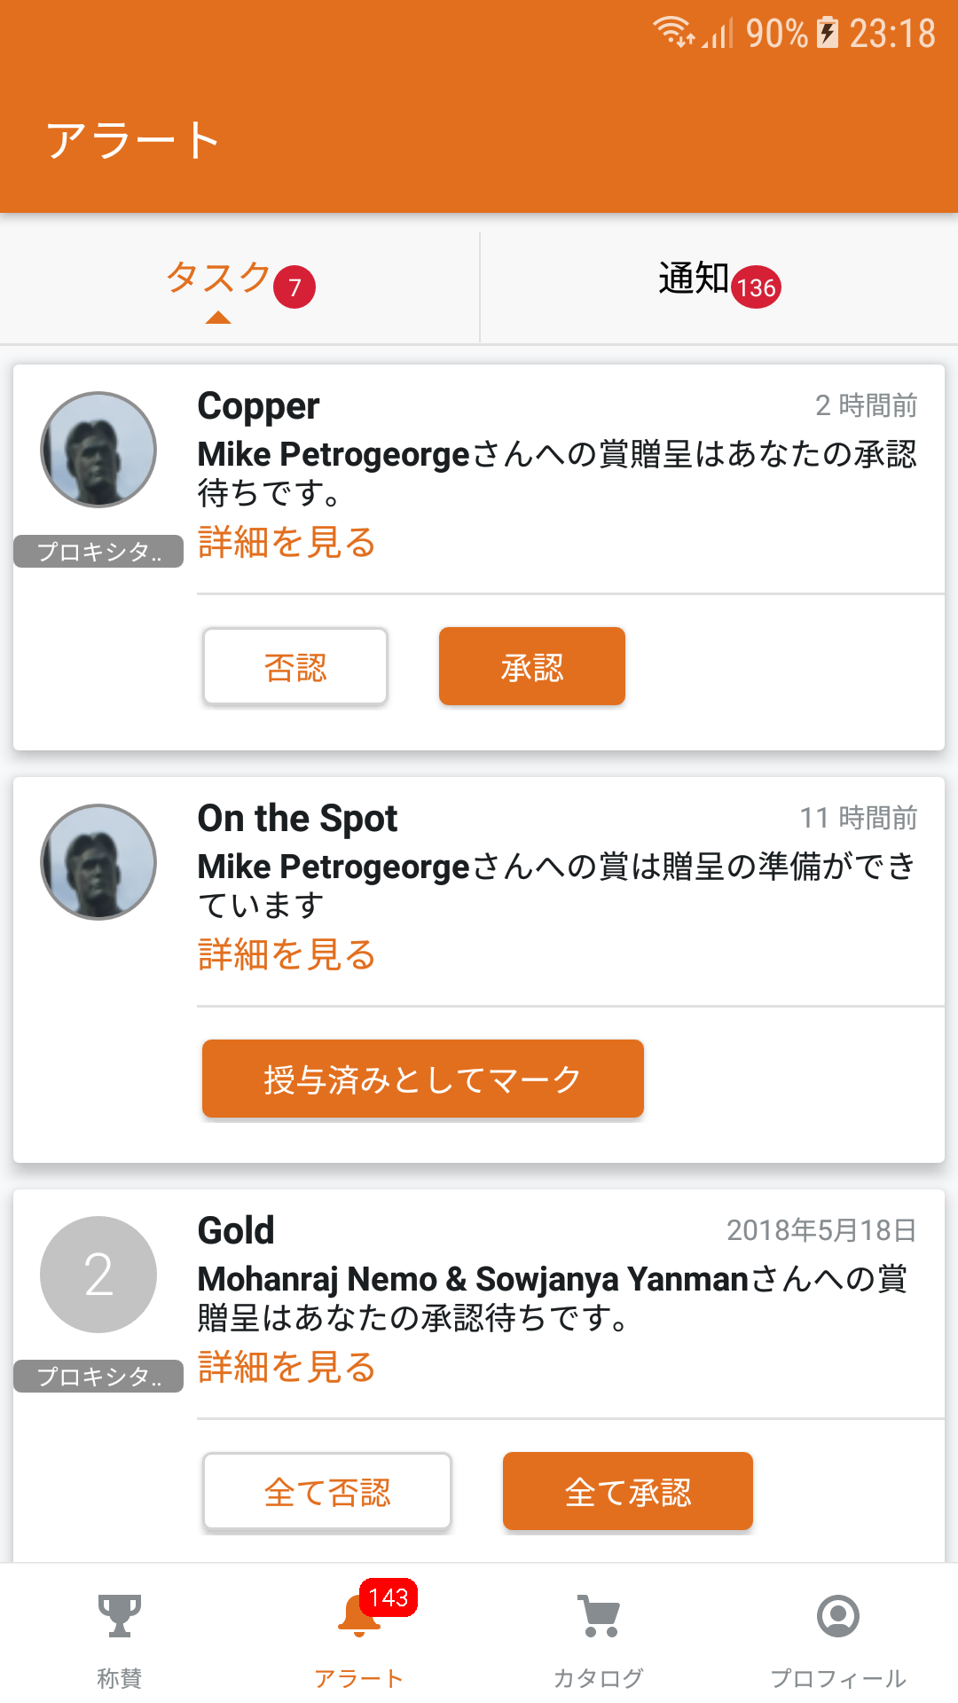Viewport: 958px width, 1703px height.
Task: Tap the Copper card avatar photo
Action: coord(98,450)
